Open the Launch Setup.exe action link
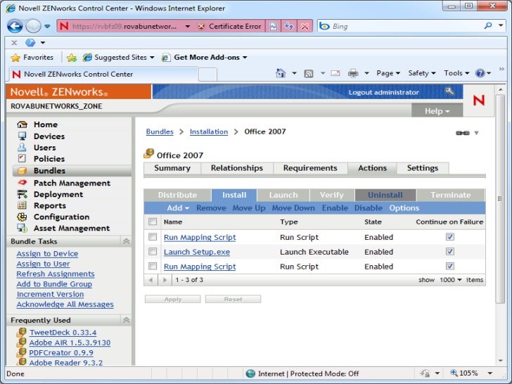Viewport: 512px width, 384px height. (x=197, y=252)
